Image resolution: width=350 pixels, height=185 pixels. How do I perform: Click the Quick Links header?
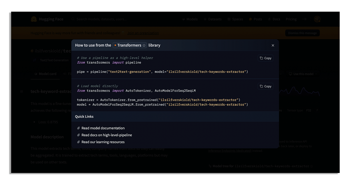[84, 116]
